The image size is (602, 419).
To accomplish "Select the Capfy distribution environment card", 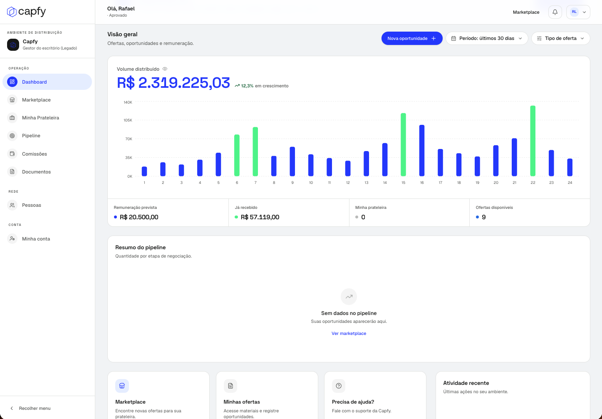I will tap(47, 45).
